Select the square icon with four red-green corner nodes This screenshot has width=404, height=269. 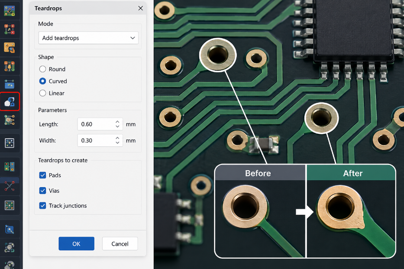10,29
